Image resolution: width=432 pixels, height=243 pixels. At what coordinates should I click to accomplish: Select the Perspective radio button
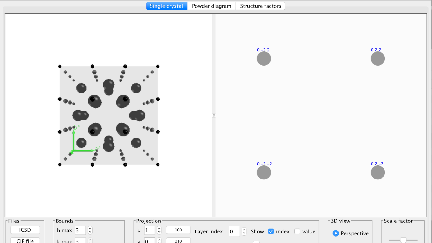pyautogui.click(x=336, y=233)
